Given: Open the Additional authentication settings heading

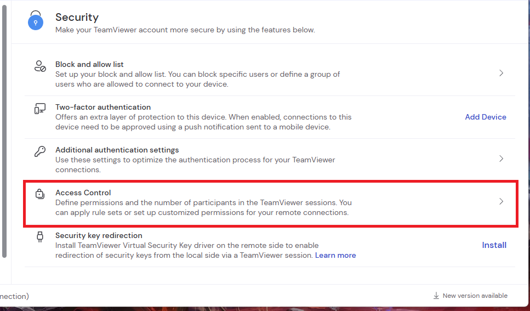Looking at the screenshot, I should pos(117,150).
